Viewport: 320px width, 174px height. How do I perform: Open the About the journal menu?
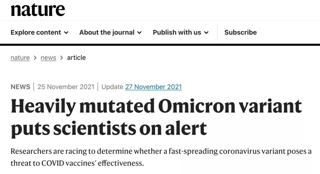click(111, 32)
